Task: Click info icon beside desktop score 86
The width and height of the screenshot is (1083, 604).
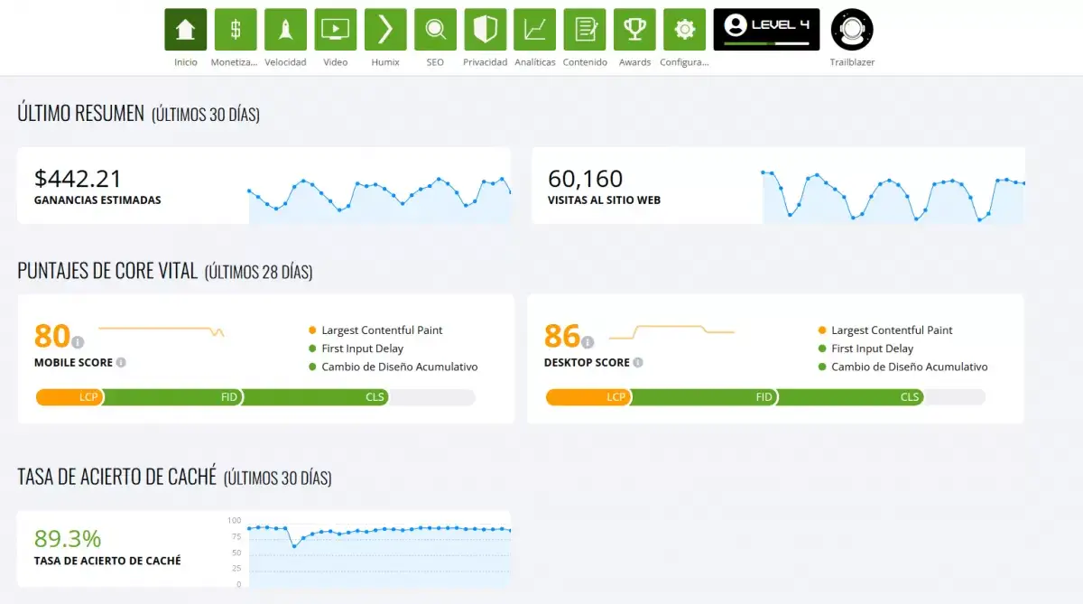Action: coord(588,342)
